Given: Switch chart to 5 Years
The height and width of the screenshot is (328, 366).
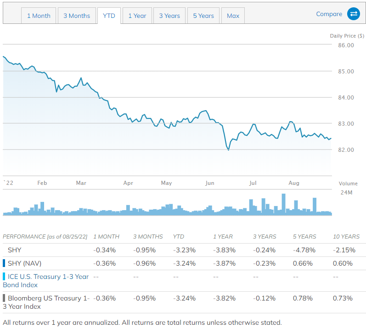Looking at the screenshot, I should 203,16.
